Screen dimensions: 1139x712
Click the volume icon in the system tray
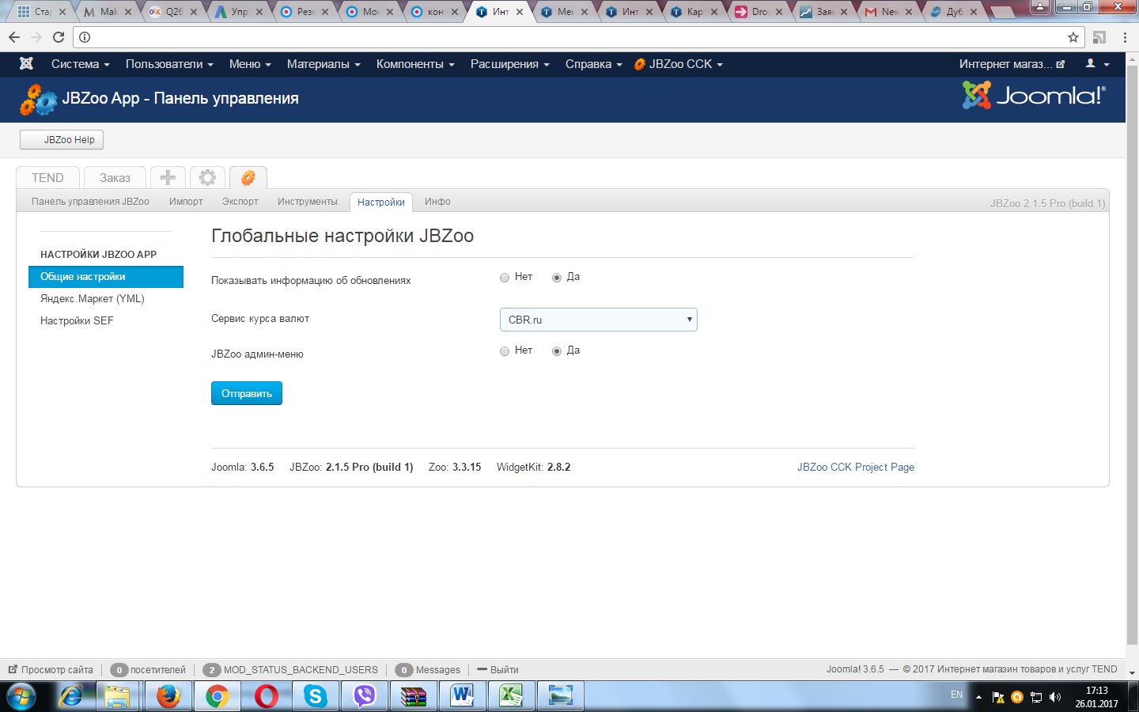coord(1054,697)
